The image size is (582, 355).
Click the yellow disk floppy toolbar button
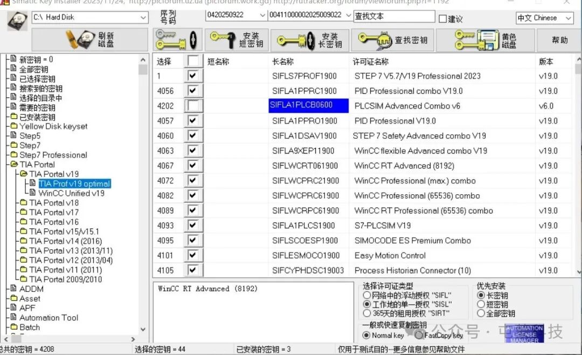[485, 40]
